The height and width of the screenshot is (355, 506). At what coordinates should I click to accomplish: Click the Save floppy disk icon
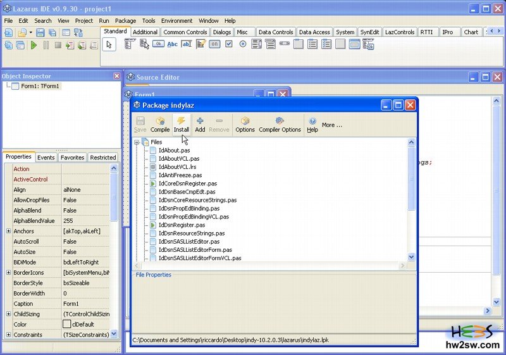pos(40,33)
